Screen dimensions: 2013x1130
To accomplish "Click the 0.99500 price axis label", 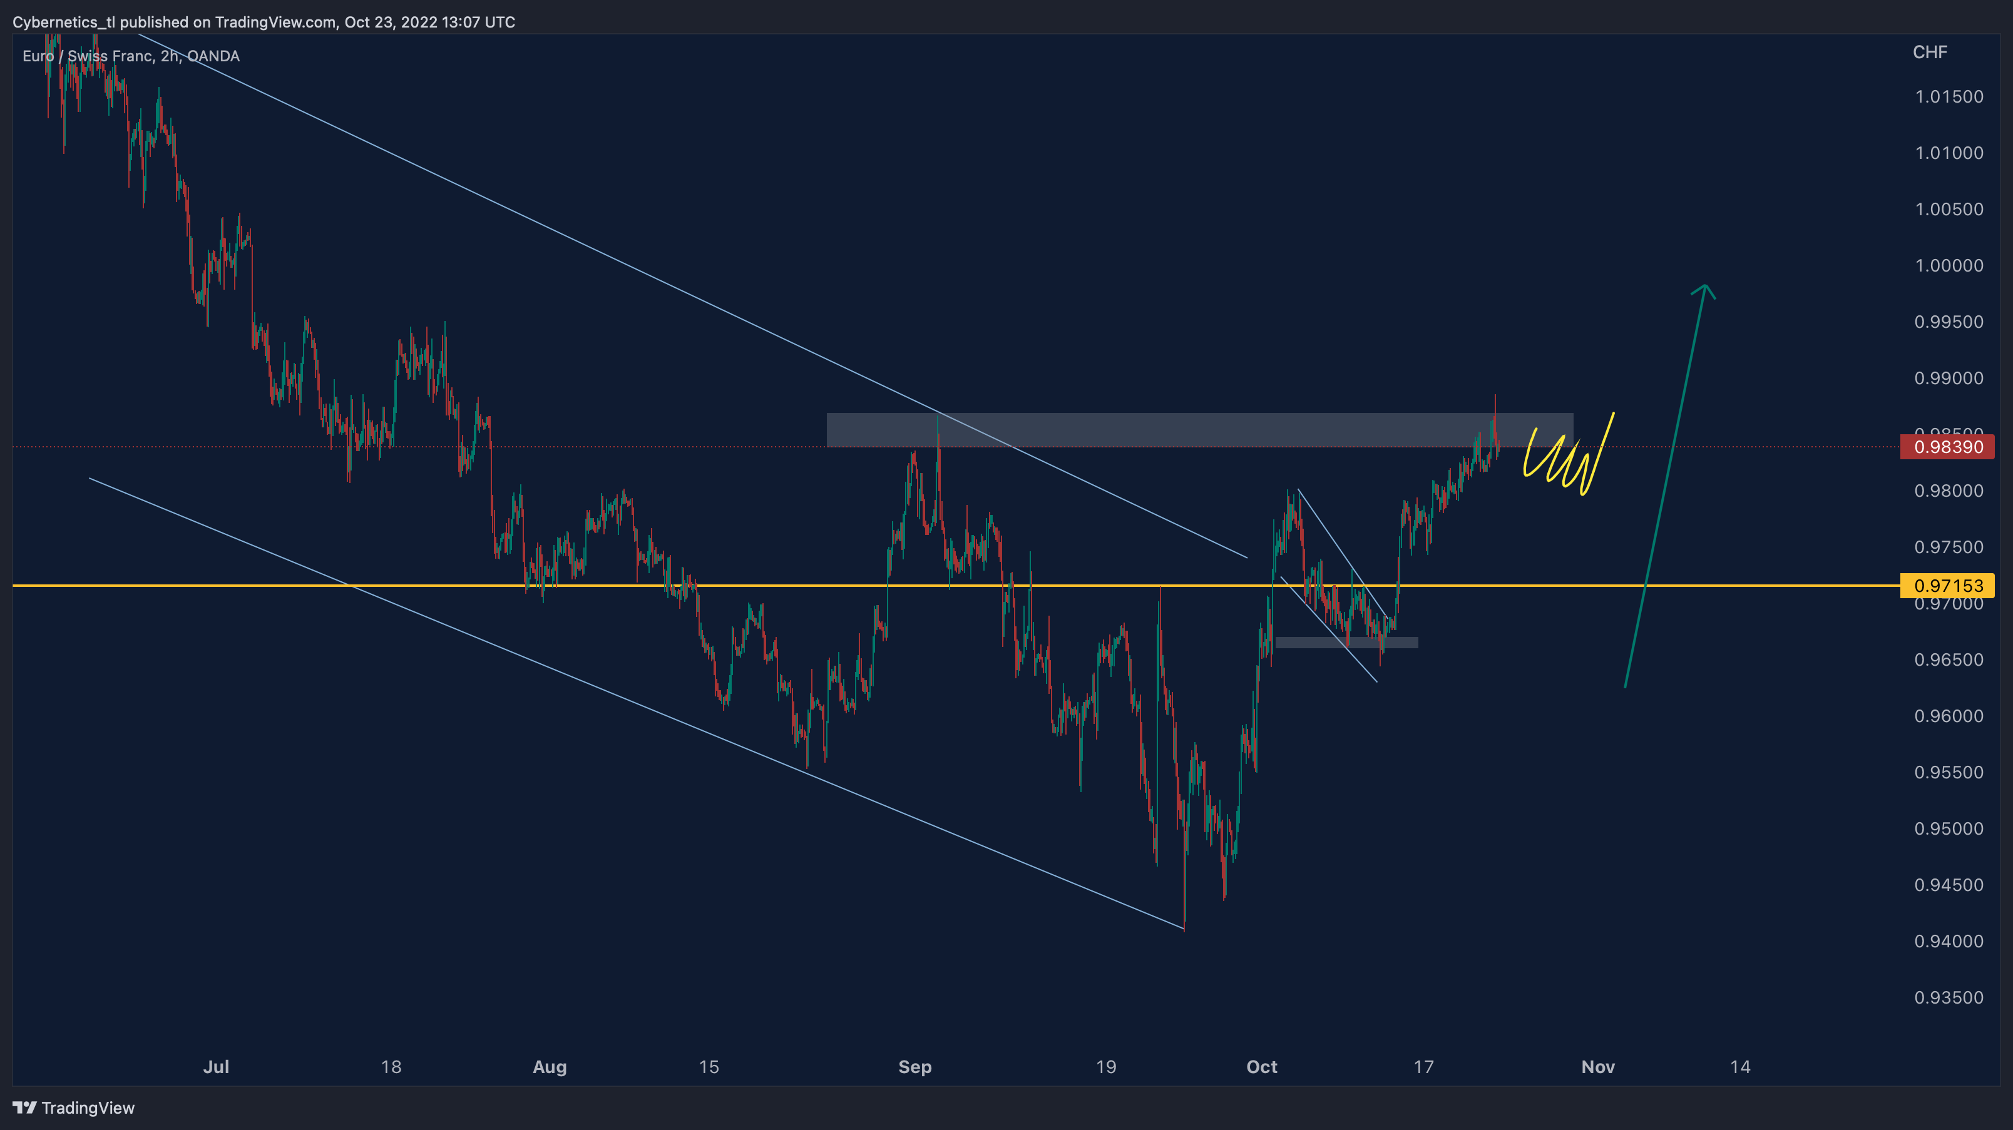I will 1948,322.
